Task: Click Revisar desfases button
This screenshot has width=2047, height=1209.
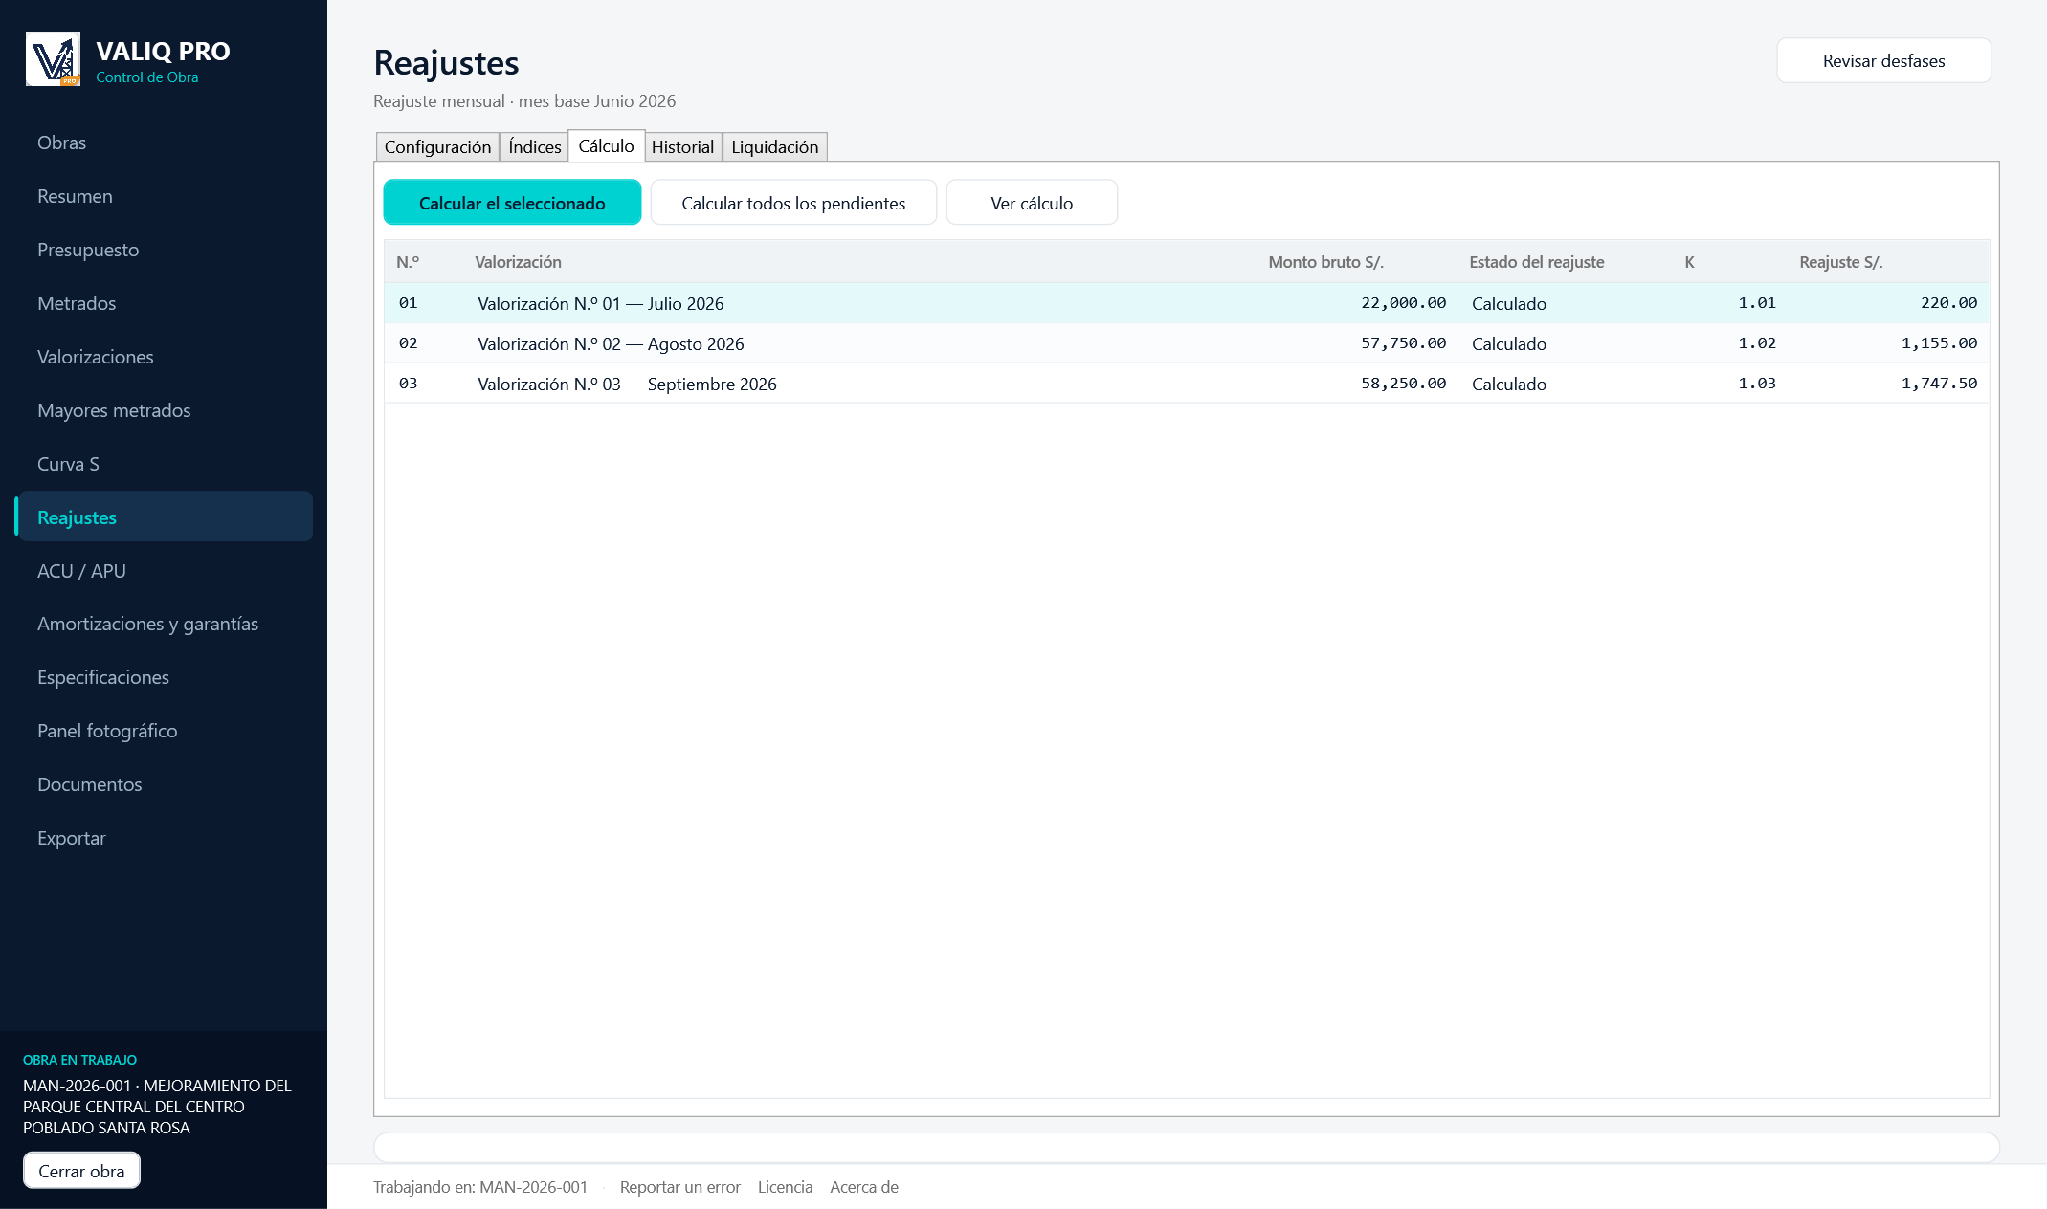Action: pyautogui.click(x=1883, y=60)
